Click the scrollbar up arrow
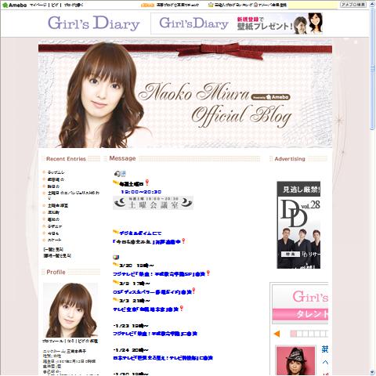This screenshot has height=376, width=376. point(372,4)
